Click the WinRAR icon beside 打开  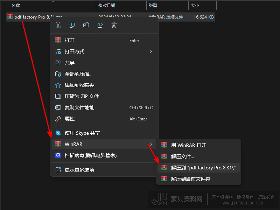(58, 40)
